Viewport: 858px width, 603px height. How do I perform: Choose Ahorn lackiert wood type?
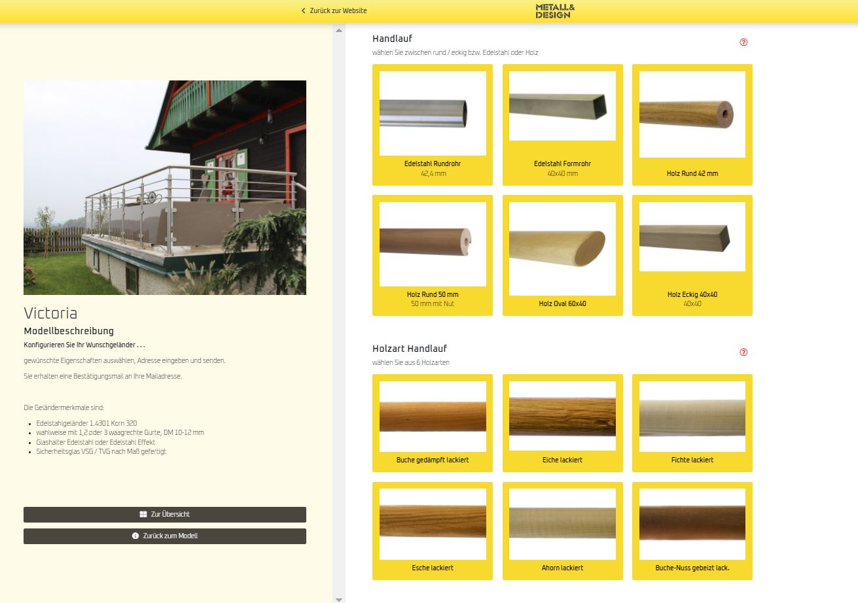562,531
